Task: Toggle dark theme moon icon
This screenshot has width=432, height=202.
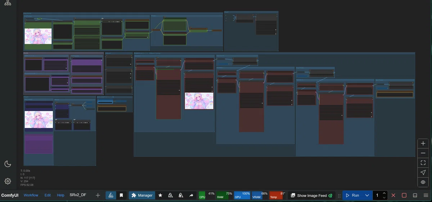Action: pos(8,164)
